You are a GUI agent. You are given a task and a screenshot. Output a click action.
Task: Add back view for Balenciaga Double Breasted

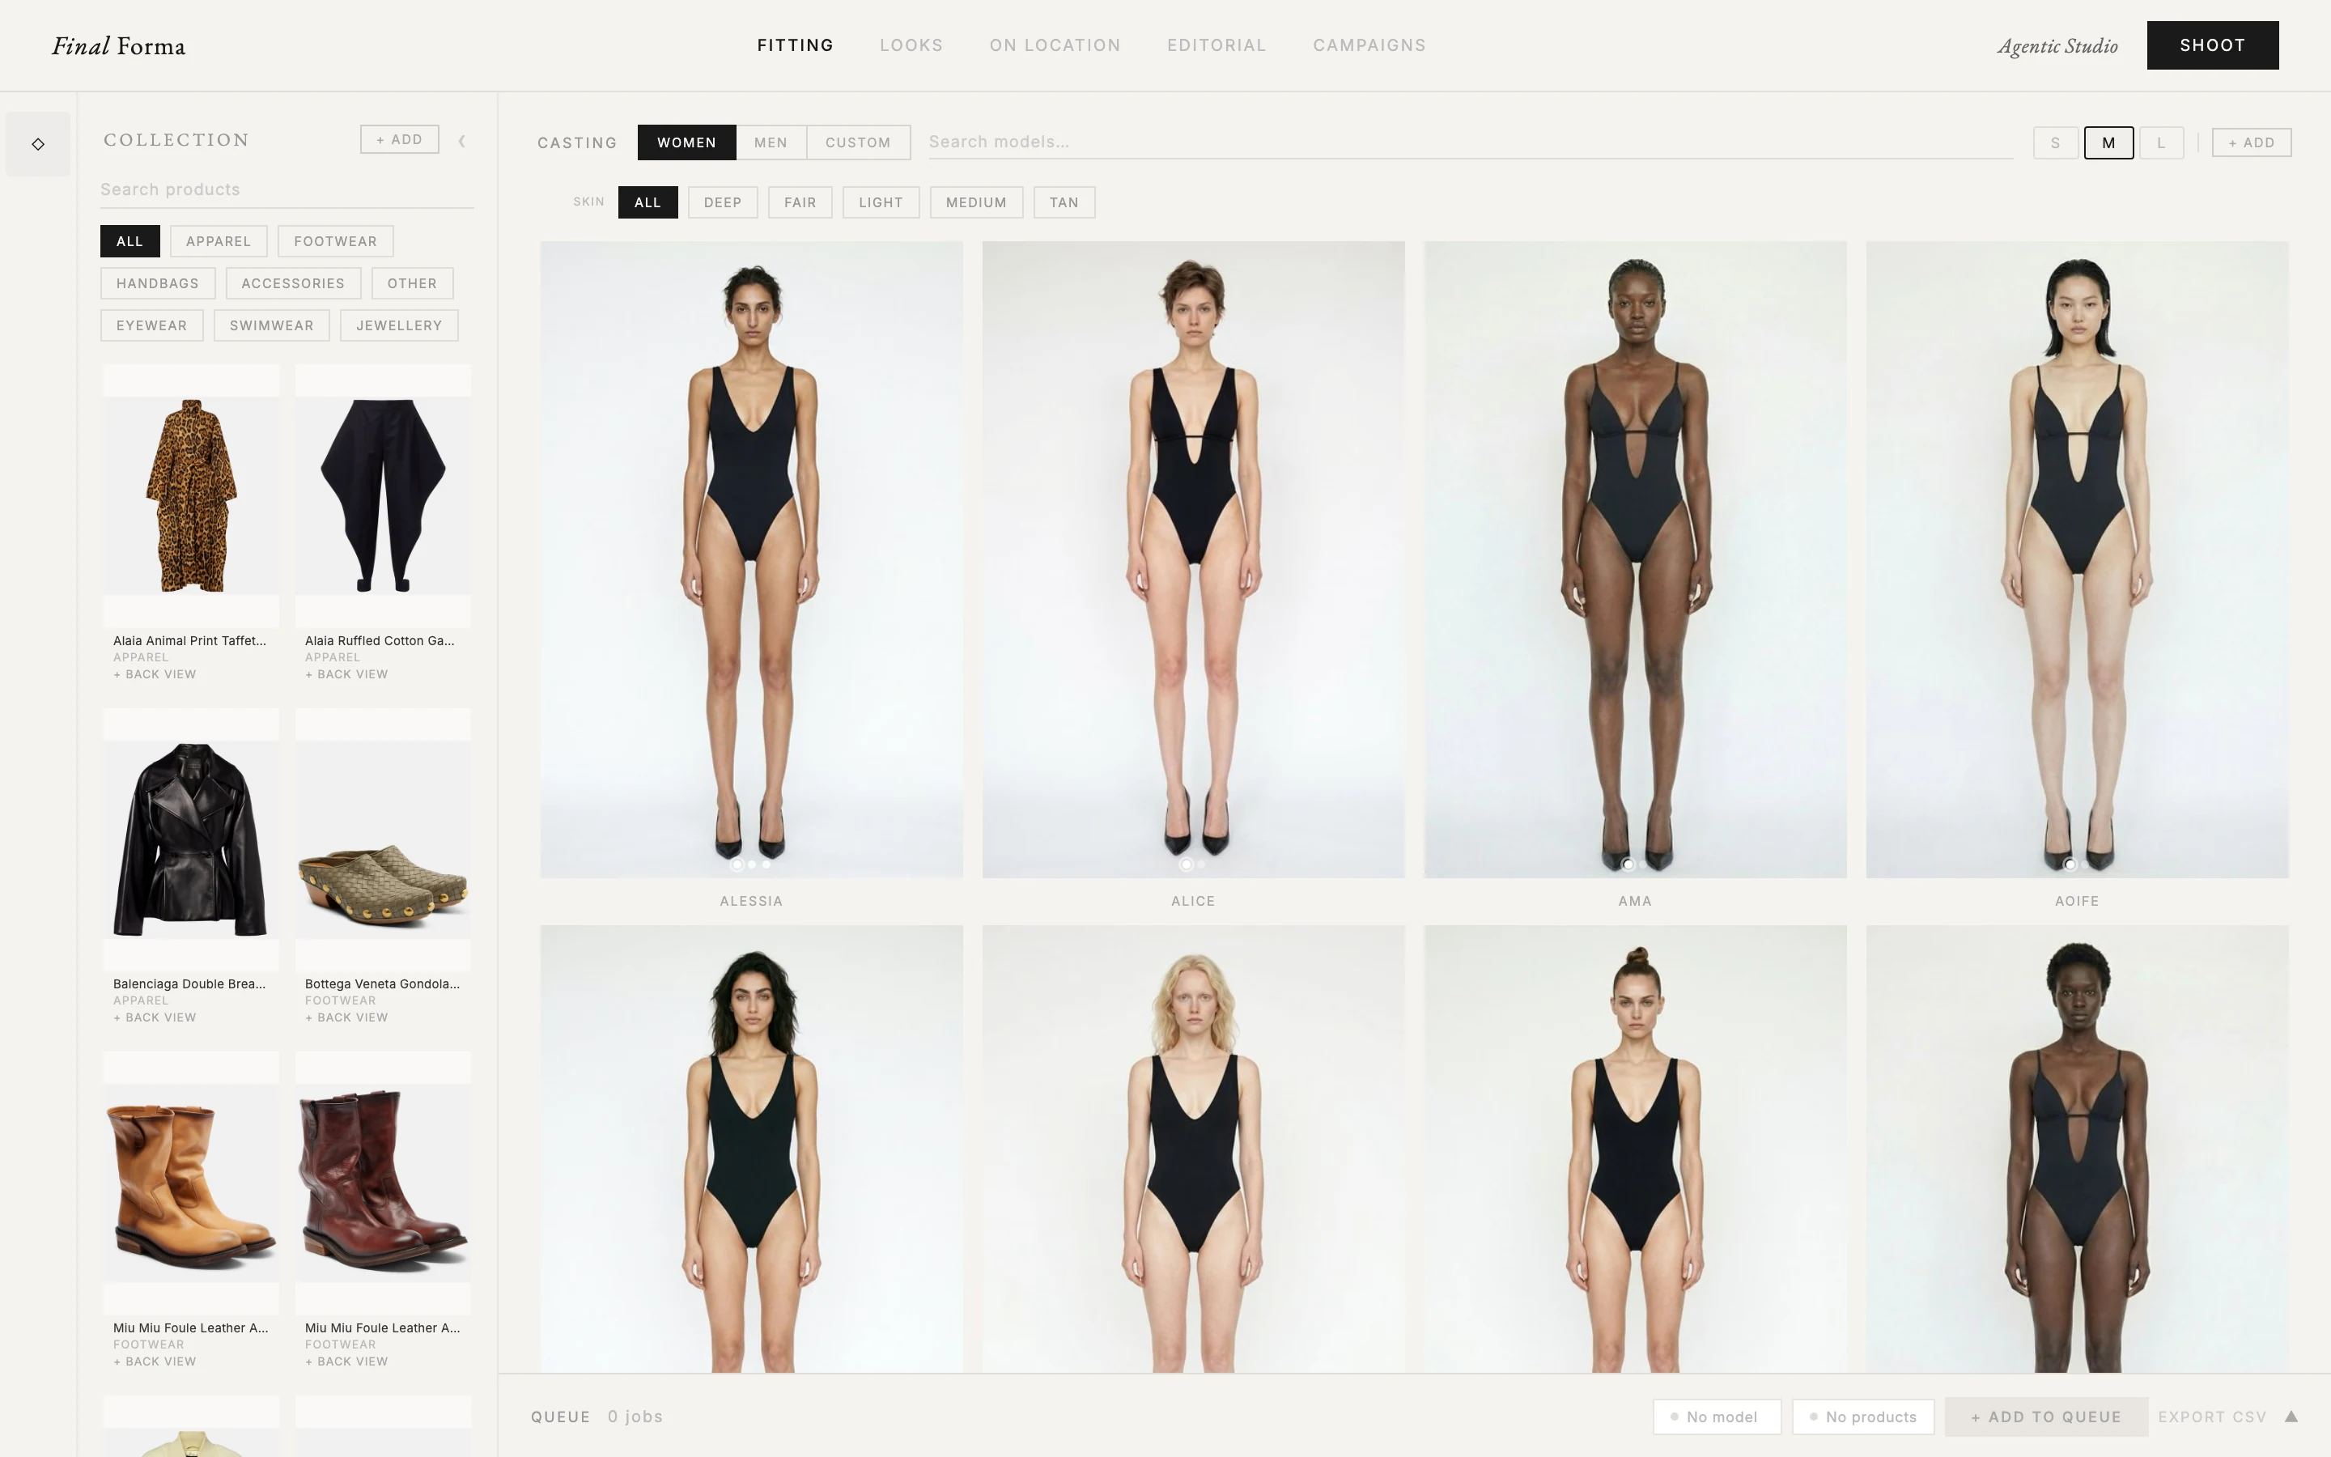[155, 1017]
